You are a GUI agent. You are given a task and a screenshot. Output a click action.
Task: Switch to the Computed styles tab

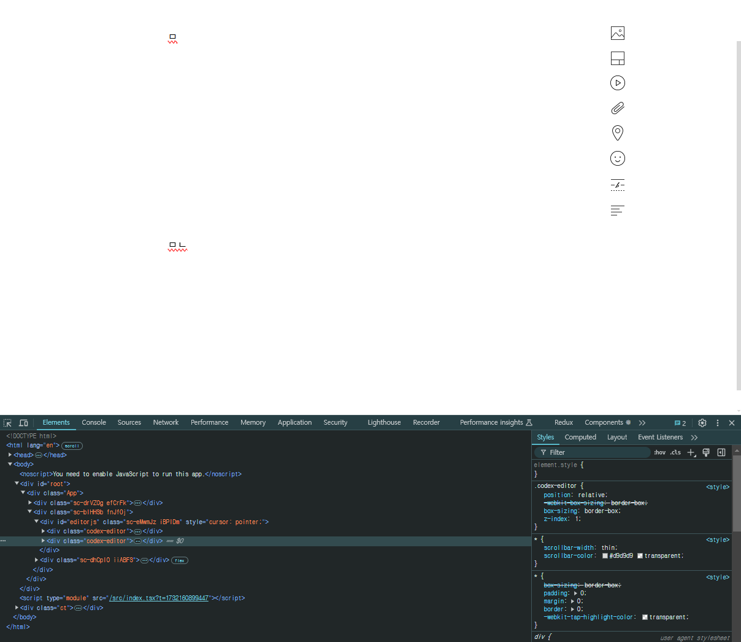[x=580, y=437]
